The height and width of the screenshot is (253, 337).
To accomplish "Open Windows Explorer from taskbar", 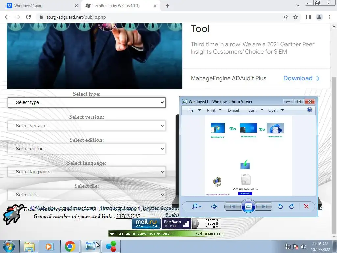I will coord(29,246).
